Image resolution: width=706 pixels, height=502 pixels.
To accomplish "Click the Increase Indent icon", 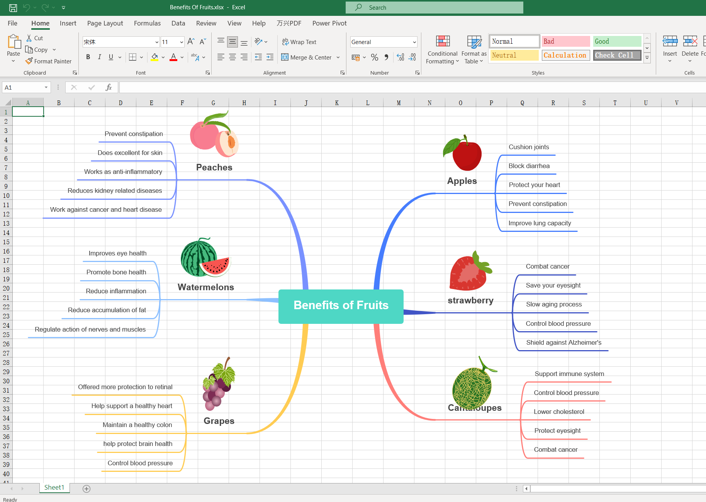I will [x=270, y=57].
